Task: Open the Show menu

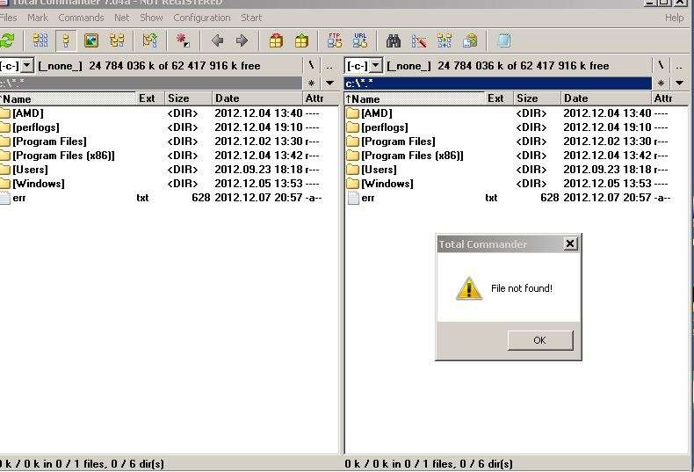Action: (151, 18)
